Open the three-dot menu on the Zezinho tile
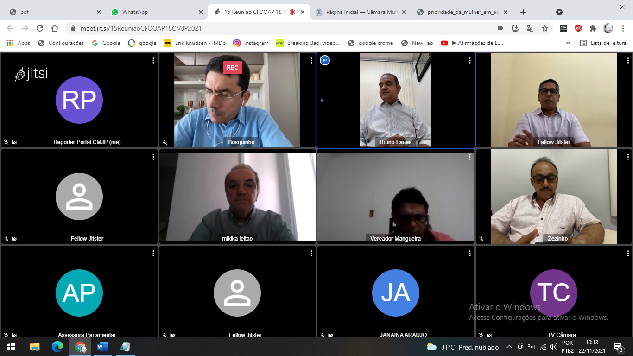The height and width of the screenshot is (356, 633). pyautogui.click(x=627, y=157)
